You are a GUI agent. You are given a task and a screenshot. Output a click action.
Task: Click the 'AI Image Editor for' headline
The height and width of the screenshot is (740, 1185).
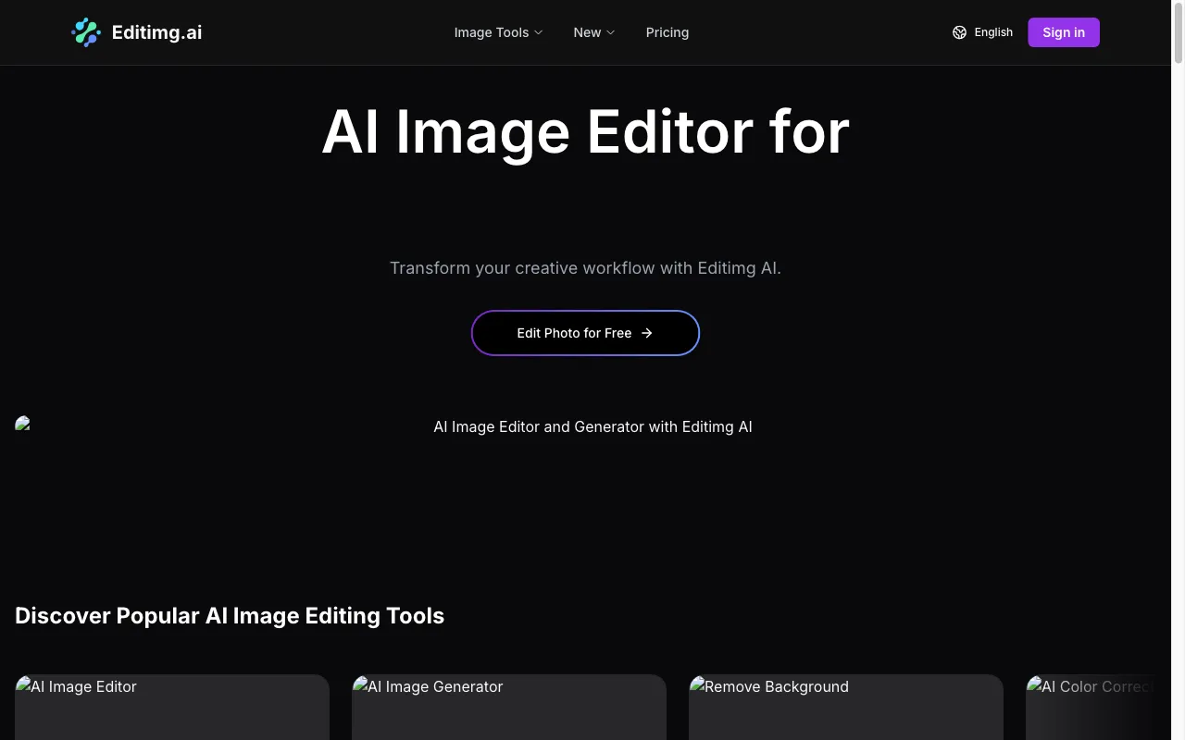click(585, 131)
